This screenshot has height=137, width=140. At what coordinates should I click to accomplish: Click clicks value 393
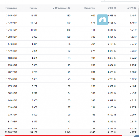pyautogui.click(x=93, y=58)
